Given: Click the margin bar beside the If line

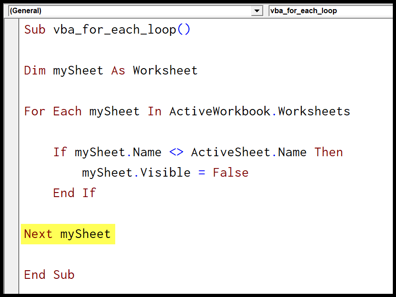Looking at the screenshot, I should [12, 152].
